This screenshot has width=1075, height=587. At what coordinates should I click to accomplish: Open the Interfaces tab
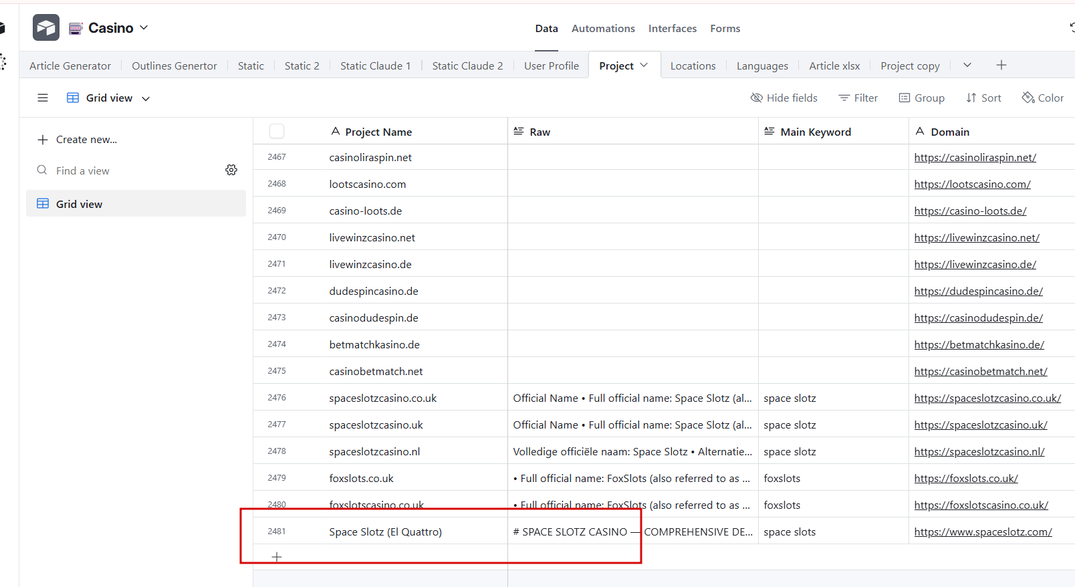click(673, 29)
